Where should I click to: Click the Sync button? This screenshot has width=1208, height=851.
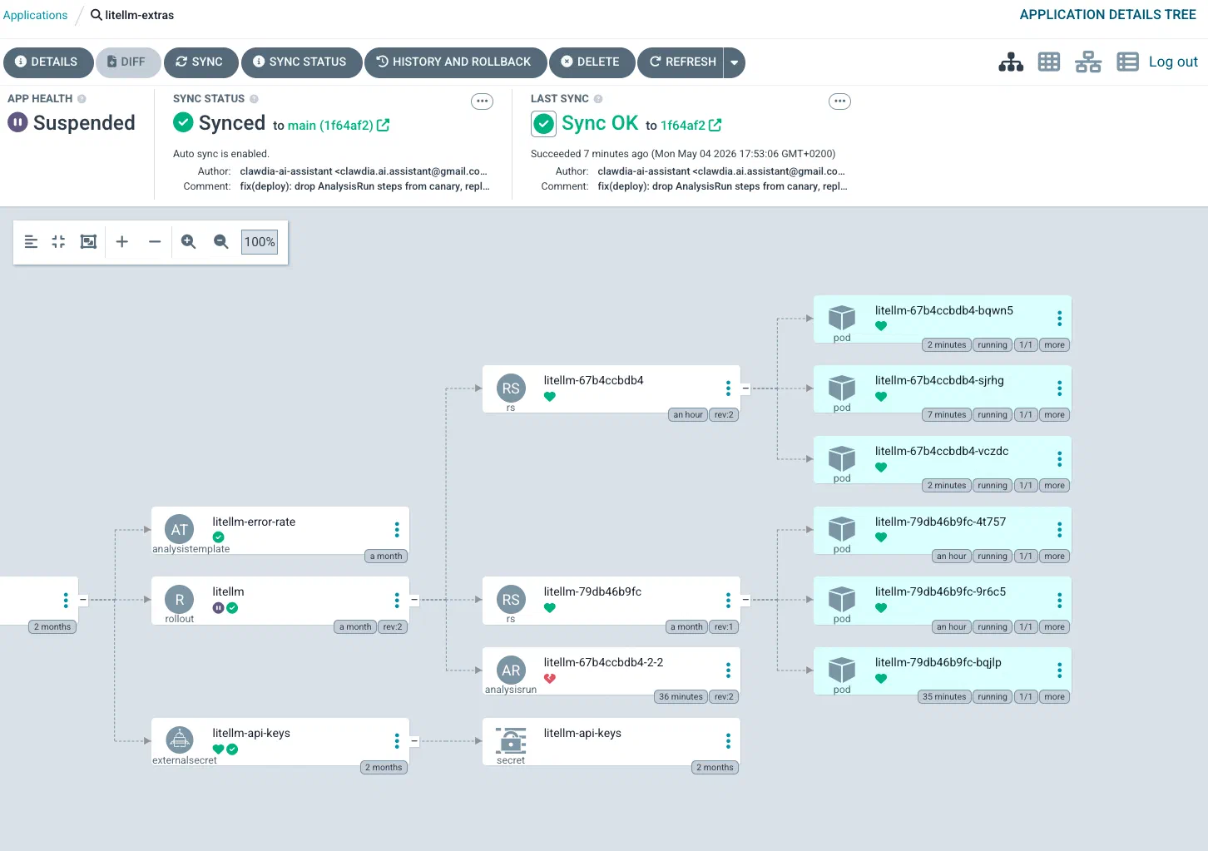pyautogui.click(x=201, y=62)
